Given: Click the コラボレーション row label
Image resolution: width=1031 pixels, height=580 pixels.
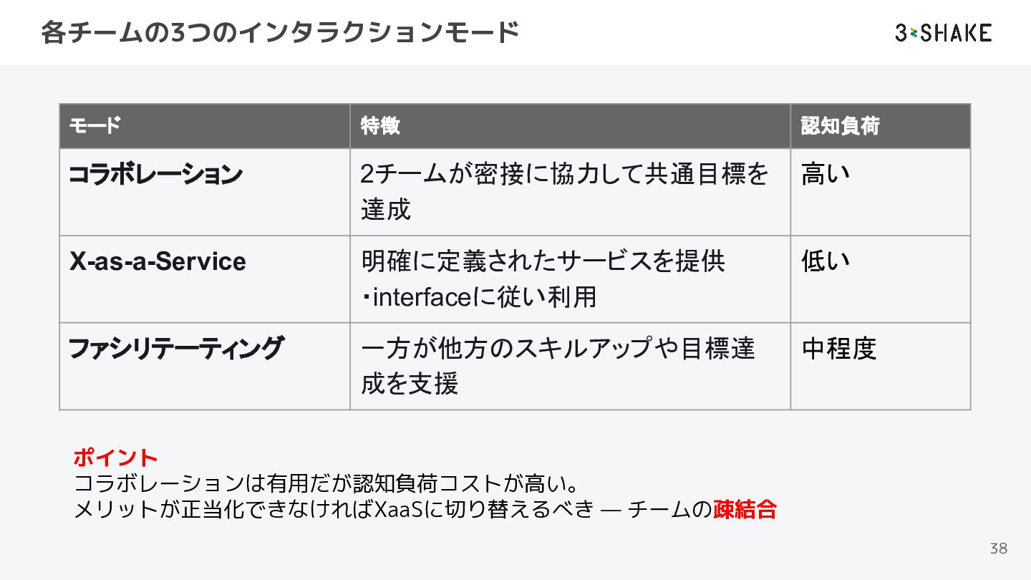Looking at the screenshot, I should (x=155, y=174).
